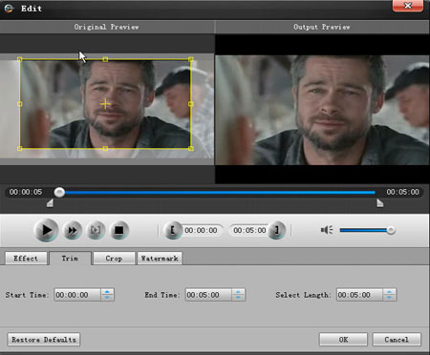
Task: Decrease Start Time with down arrow
Action: click(107, 298)
